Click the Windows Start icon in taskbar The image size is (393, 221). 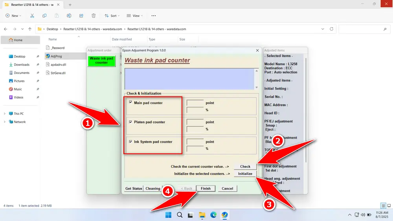(x=168, y=215)
